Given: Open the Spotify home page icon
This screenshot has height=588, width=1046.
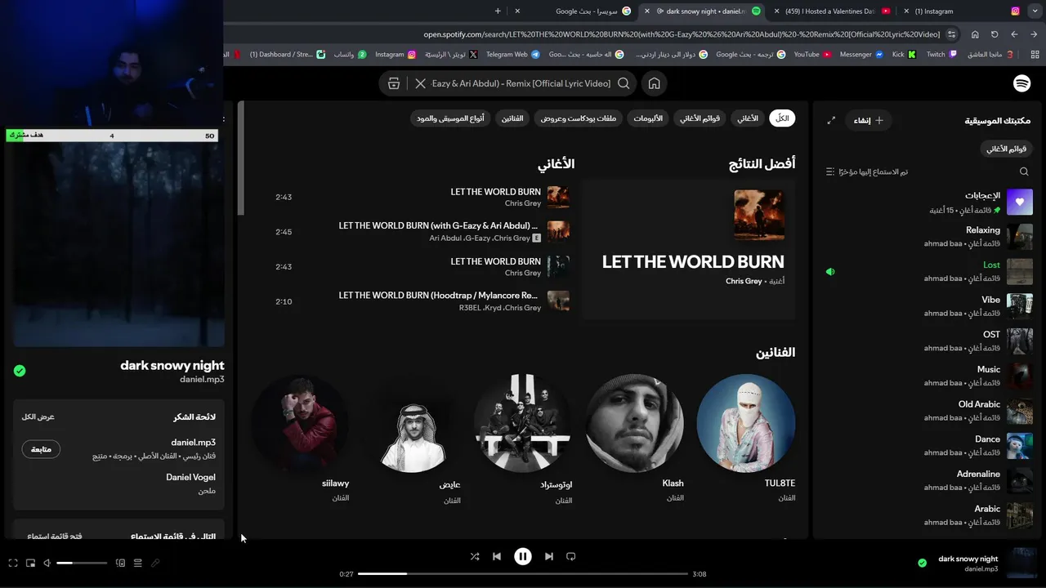Looking at the screenshot, I should pyautogui.click(x=654, y=83).
